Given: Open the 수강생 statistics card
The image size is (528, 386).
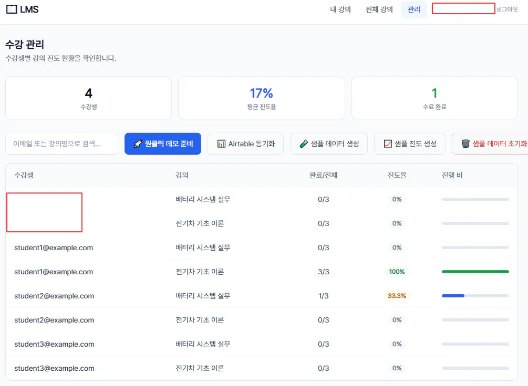Looking at the screenshot, I should (x=88, y=98).
